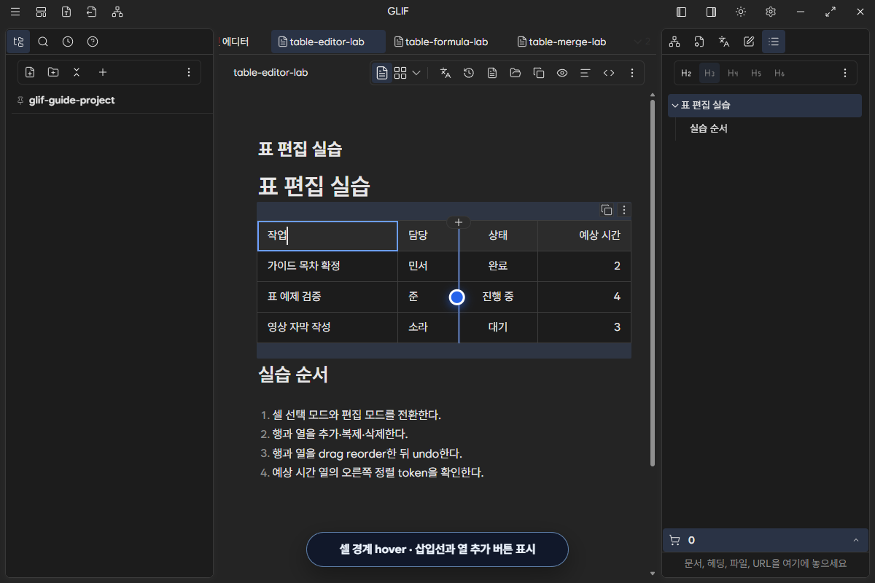This screenshot has height=583, width=875.
Task: Open editor toolbar more options menu
Action: tap(632, 73)
